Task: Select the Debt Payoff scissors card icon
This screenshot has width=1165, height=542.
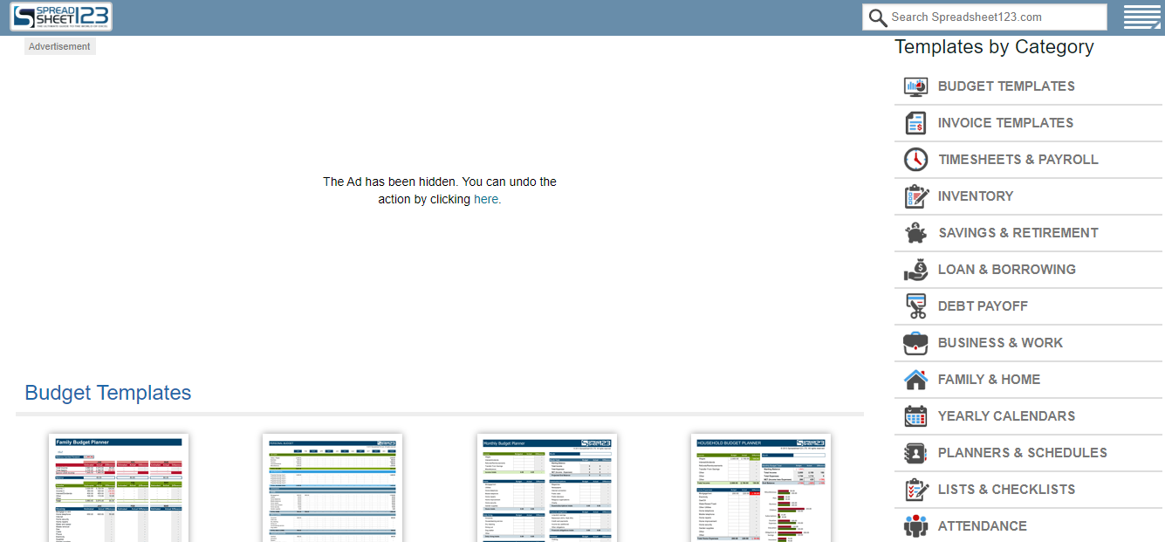Action: point(915,306)
